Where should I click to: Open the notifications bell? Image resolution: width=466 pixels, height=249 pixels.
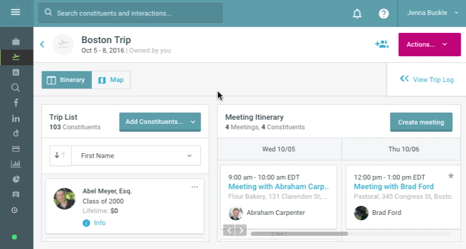(357, 13)
